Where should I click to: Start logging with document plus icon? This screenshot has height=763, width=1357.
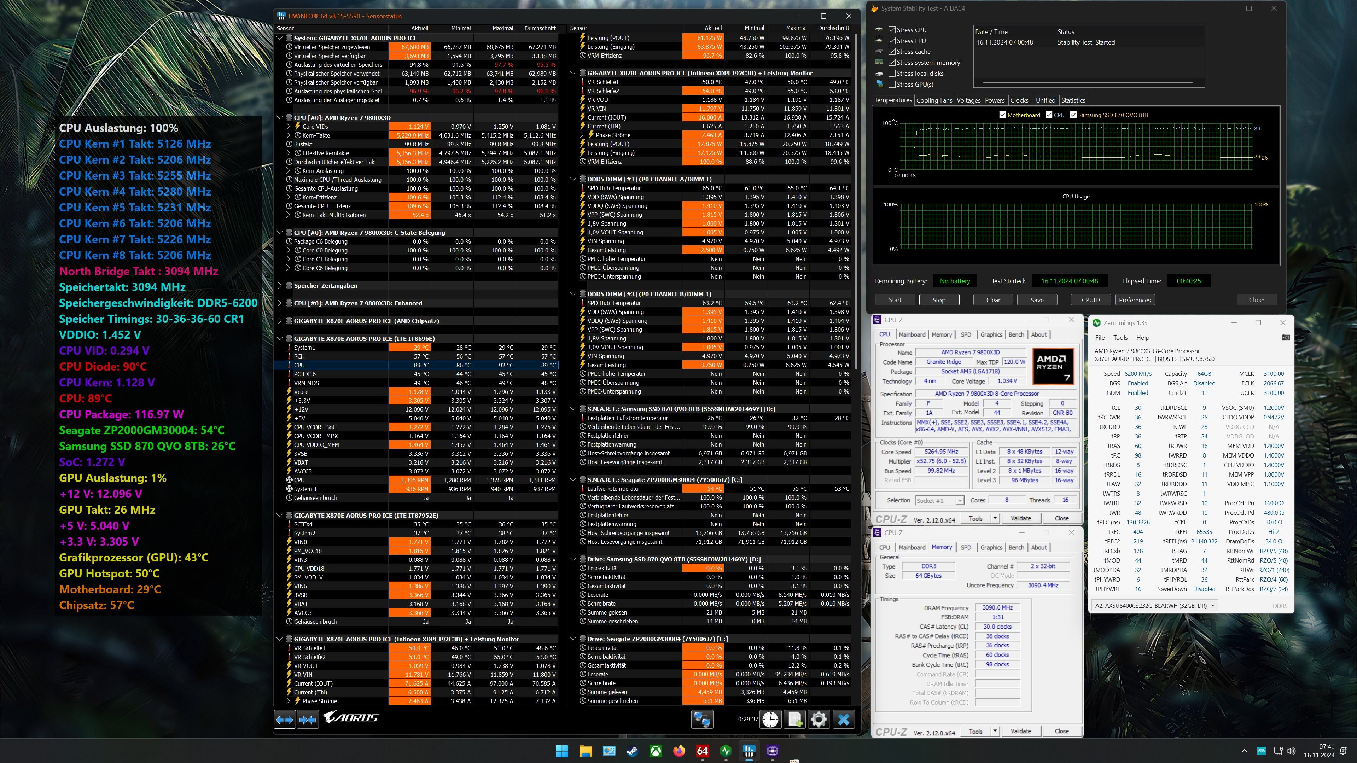click(794, 719)
